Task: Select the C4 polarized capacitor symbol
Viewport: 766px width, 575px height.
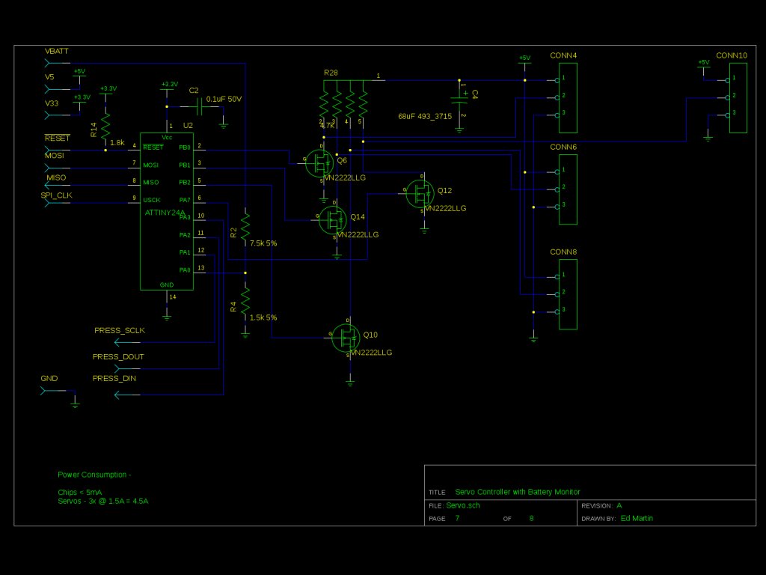Action: point(459,100)
